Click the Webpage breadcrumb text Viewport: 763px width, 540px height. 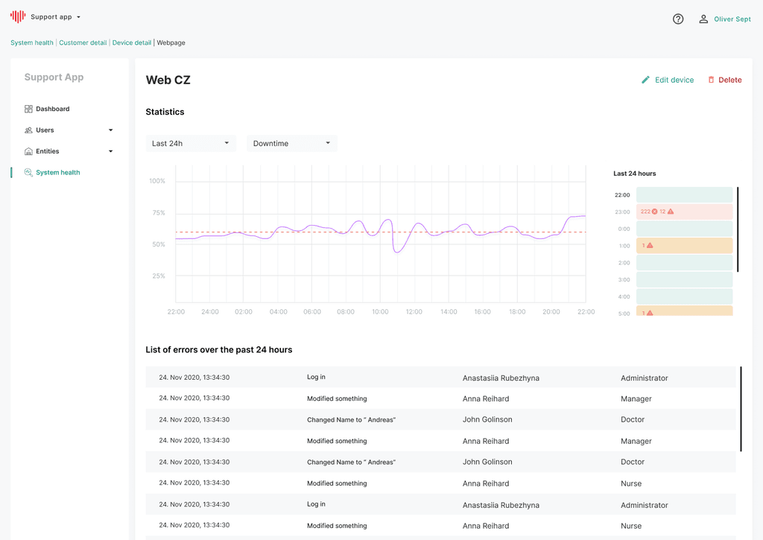(171, 42)
